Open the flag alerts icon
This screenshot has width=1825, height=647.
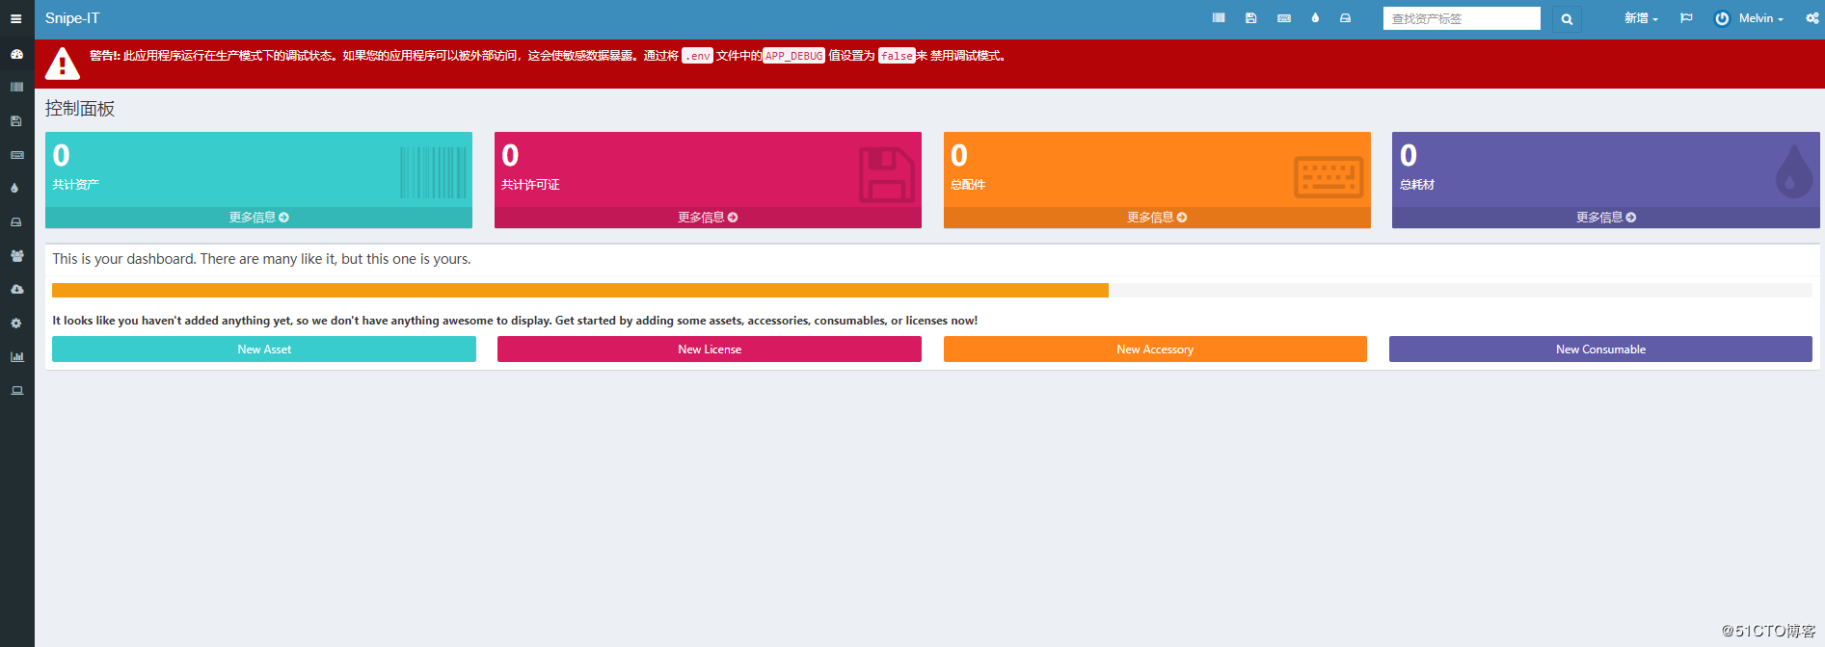pos(1686,18)
